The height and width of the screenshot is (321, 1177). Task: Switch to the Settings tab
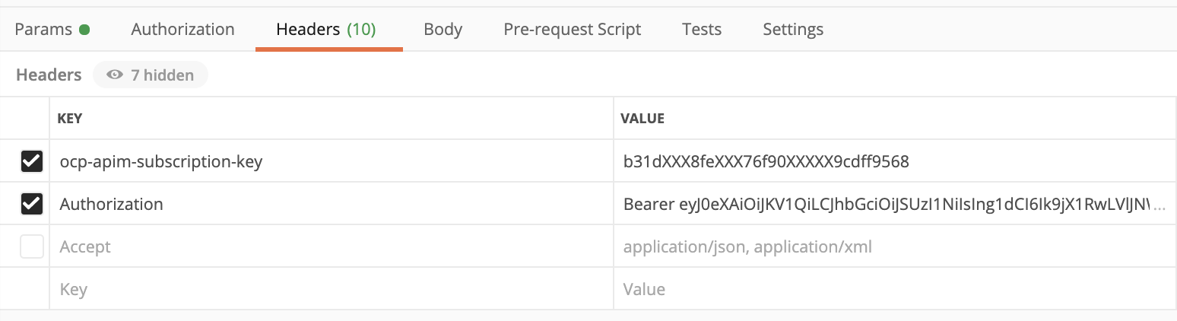click(x=792, y=30)
